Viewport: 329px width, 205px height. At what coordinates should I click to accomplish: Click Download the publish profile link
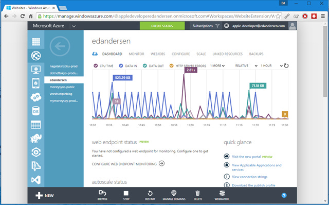pyautogui.click(x=253, y=185)
